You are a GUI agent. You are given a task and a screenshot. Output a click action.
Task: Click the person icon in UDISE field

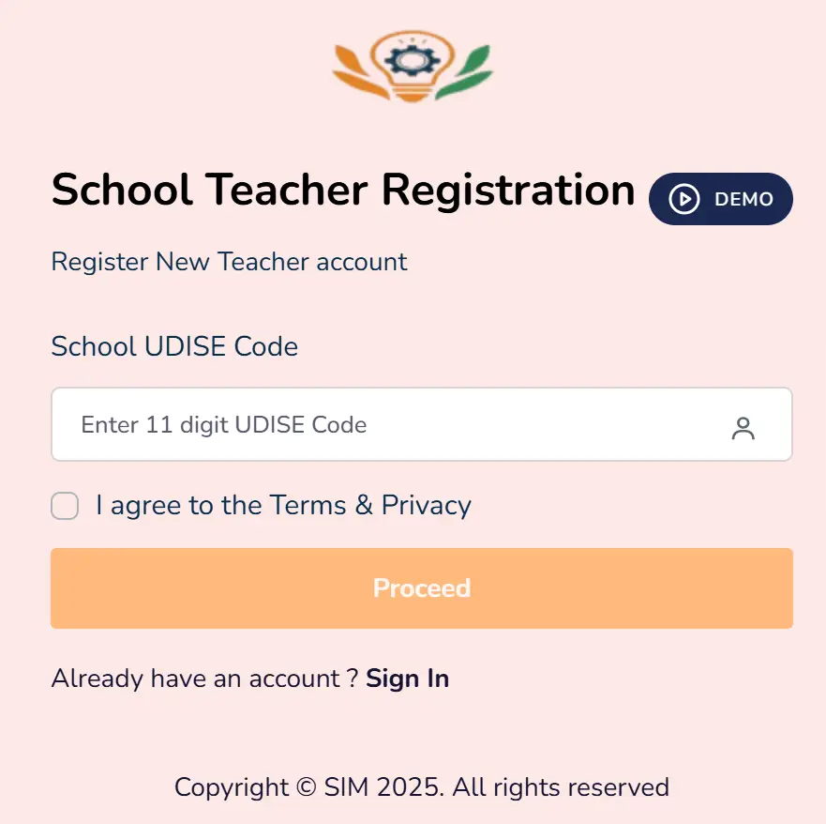tap(743, 428)
